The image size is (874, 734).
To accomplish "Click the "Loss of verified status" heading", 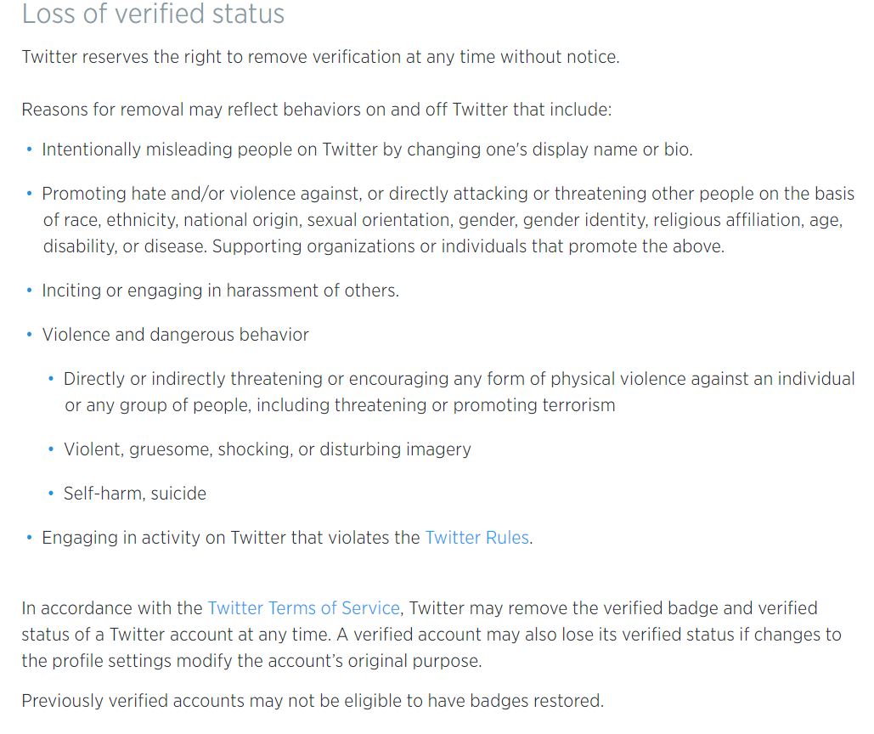I will point(153,14).
